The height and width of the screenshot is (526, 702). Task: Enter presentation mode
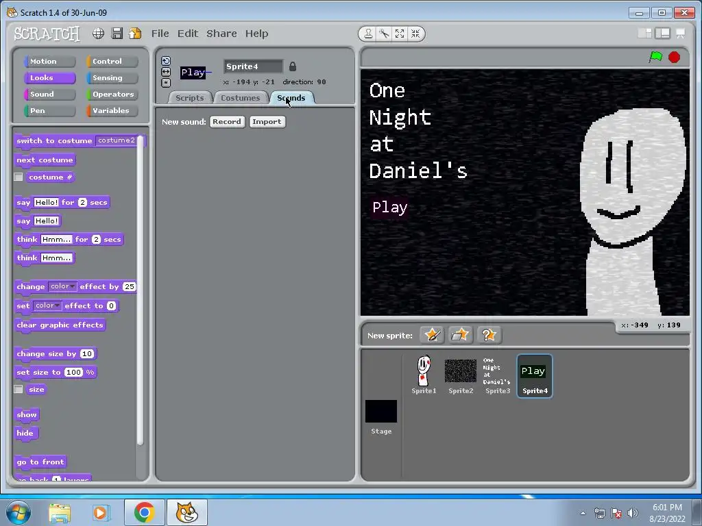click(x=681, y=33)
